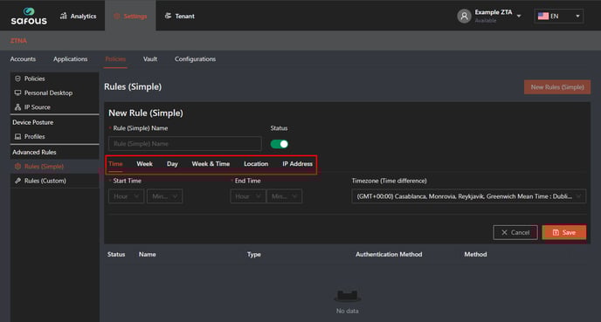Open the Tenant top menu
Screen dimensions: 601x322
(x=179, y=16)
